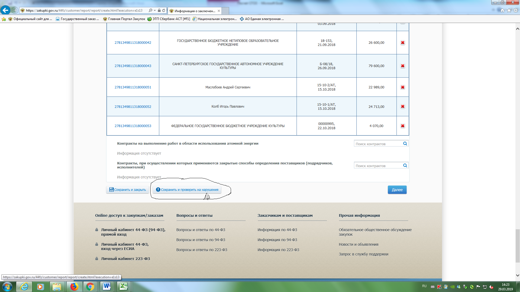Remove contract 2781349811318000043 using red cross
Screen dimensions: 520x292
(x=402, y=66)
